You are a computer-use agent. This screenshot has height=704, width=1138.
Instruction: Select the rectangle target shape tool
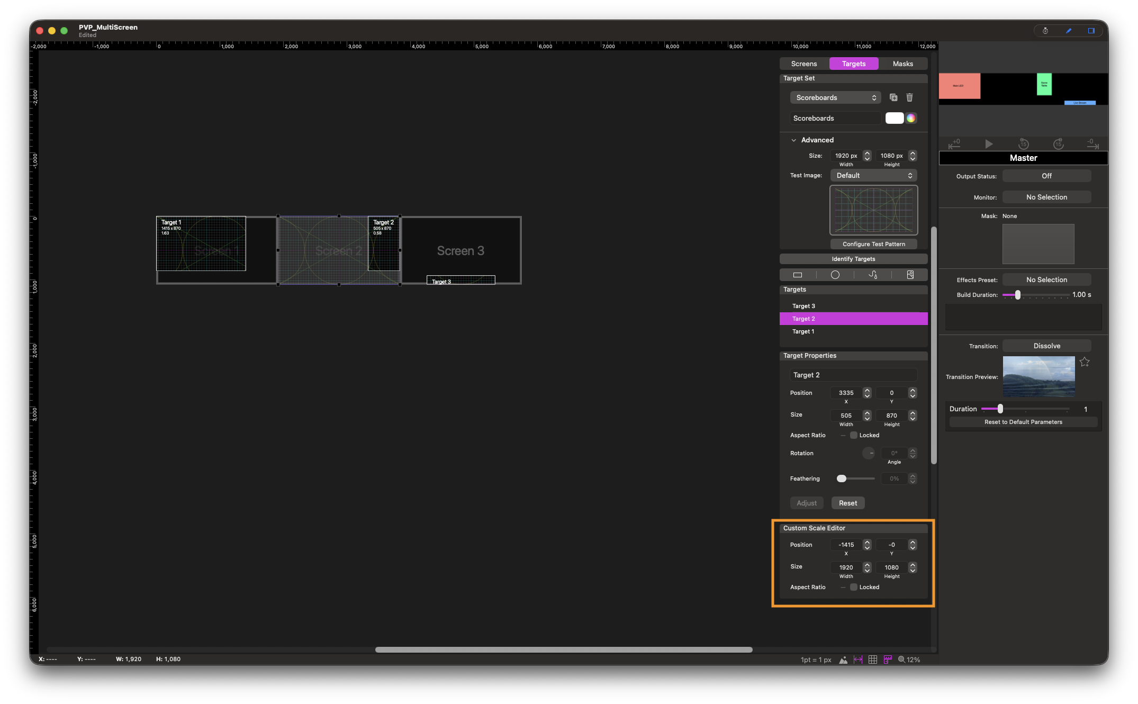coord(798,275)
